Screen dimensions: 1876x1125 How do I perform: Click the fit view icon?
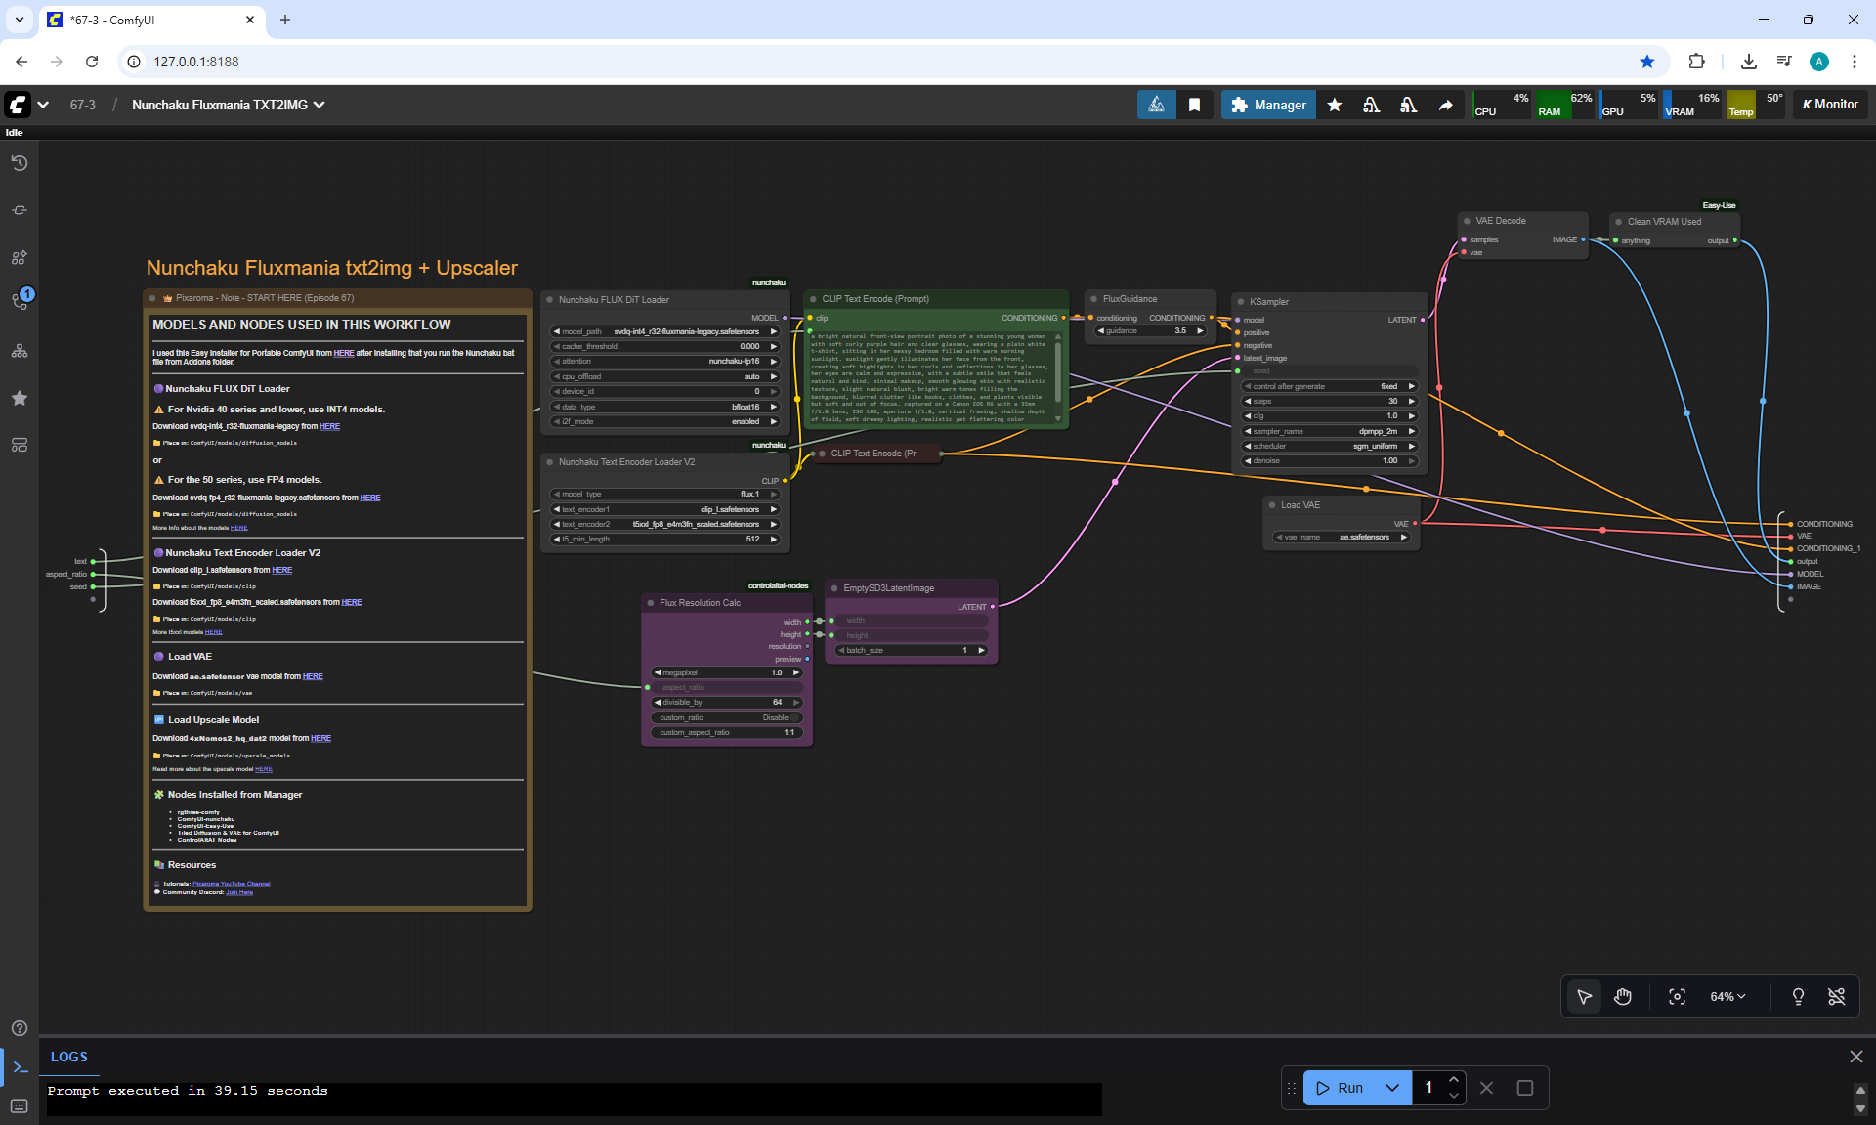pos(1677,997)
